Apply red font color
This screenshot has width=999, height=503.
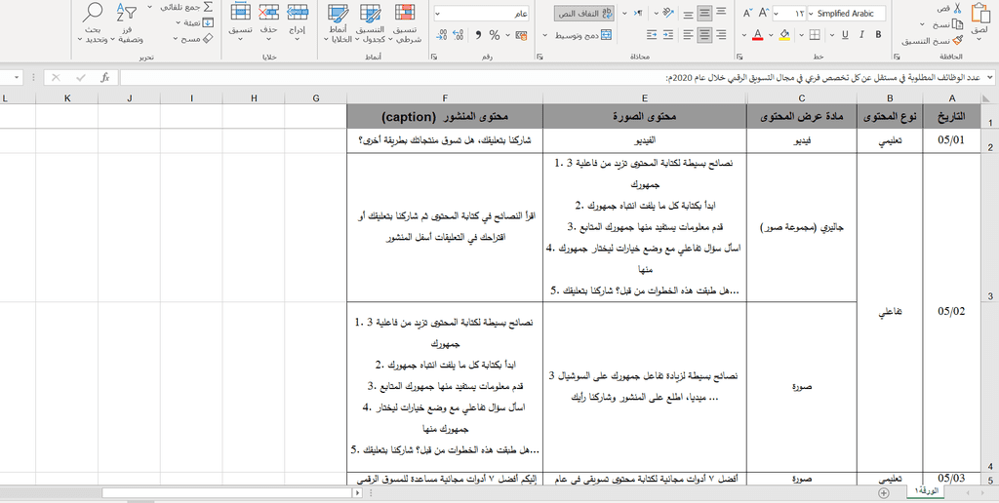tap(757, 35)
